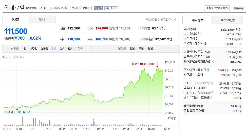The image size is (248, 133).
Task: Click the 거래량 legend on volume chart
Action: [171, 118]
